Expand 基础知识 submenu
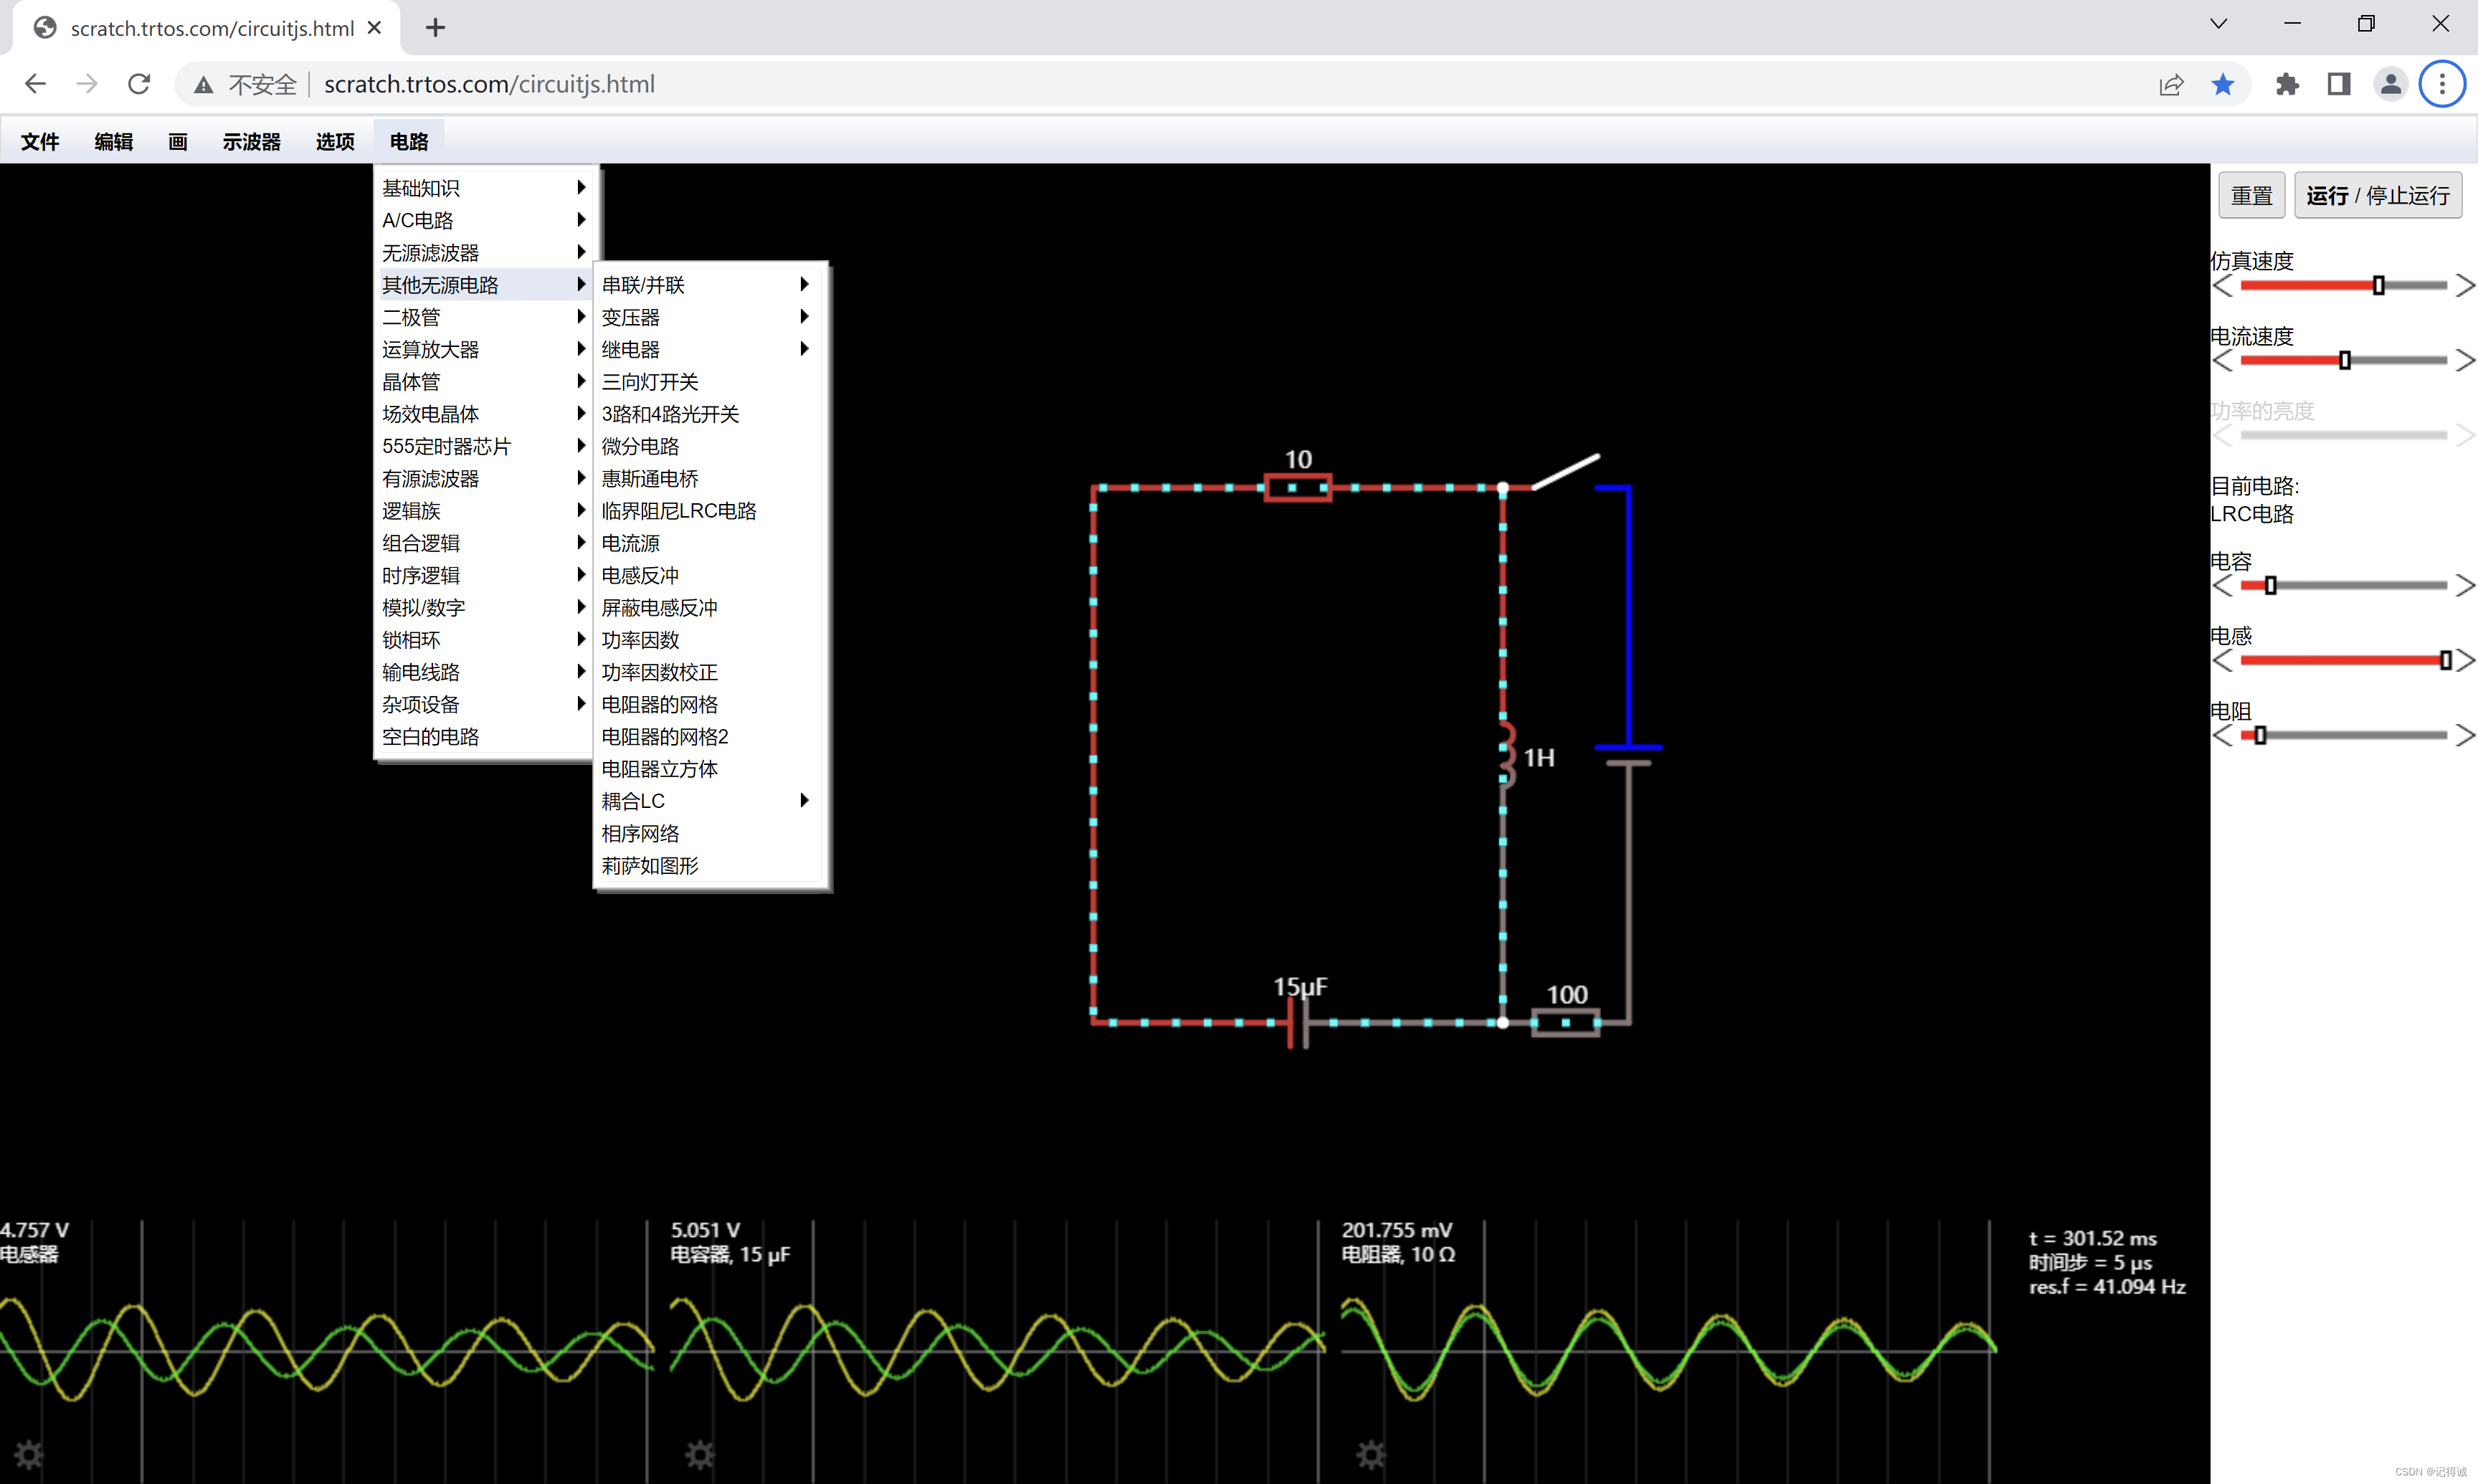Viewport: 2478px width, 1484px height. click(x=486, y=188)
